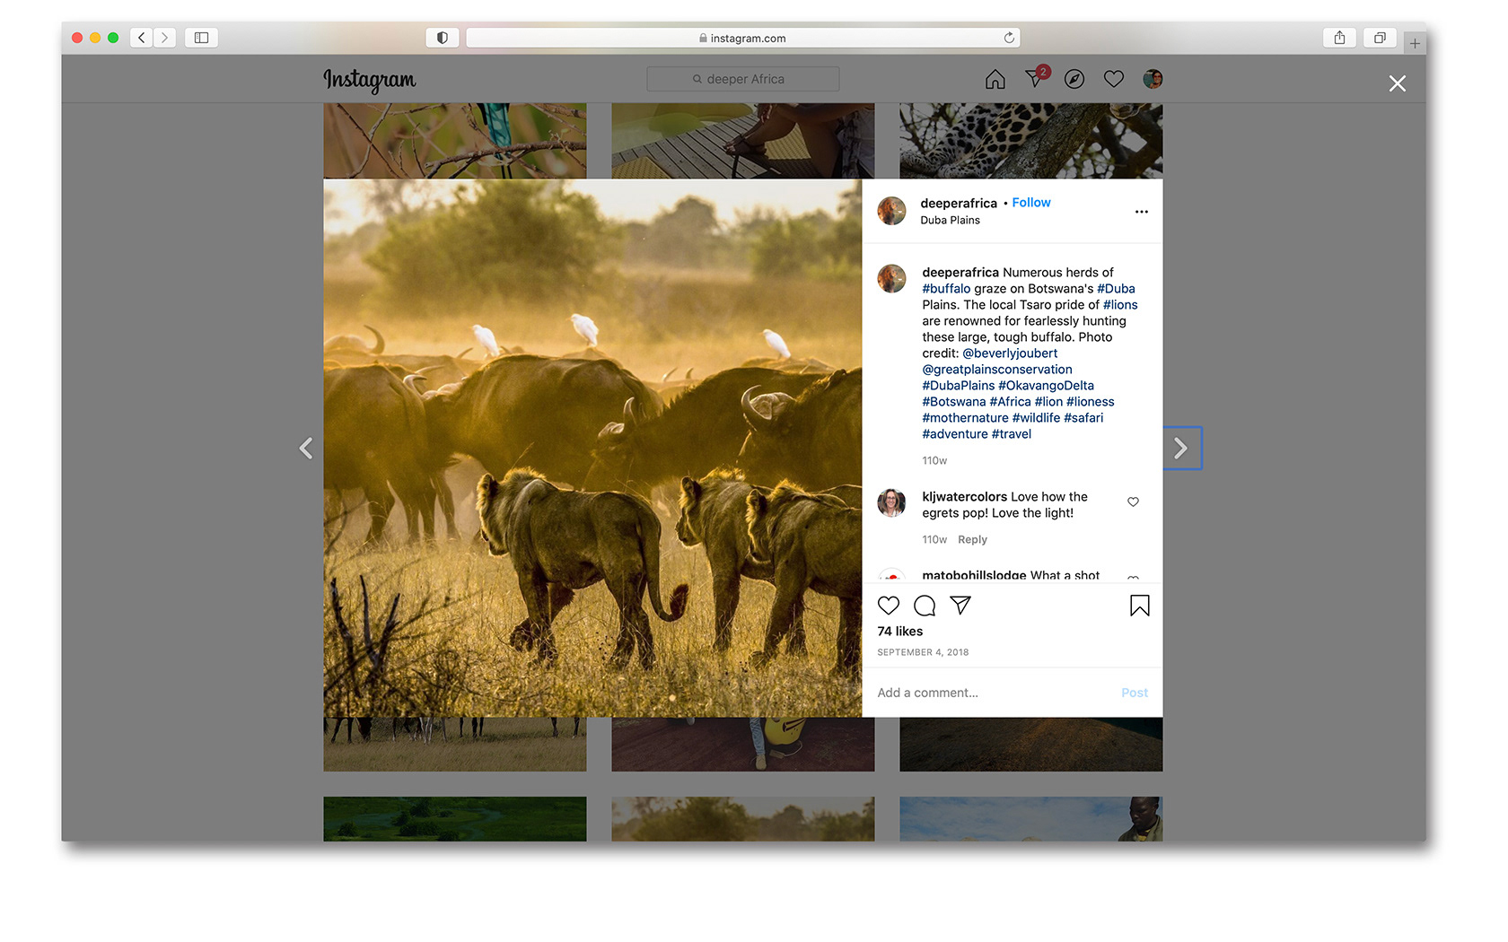Click the Instagram logo

(x=370, y=80)
